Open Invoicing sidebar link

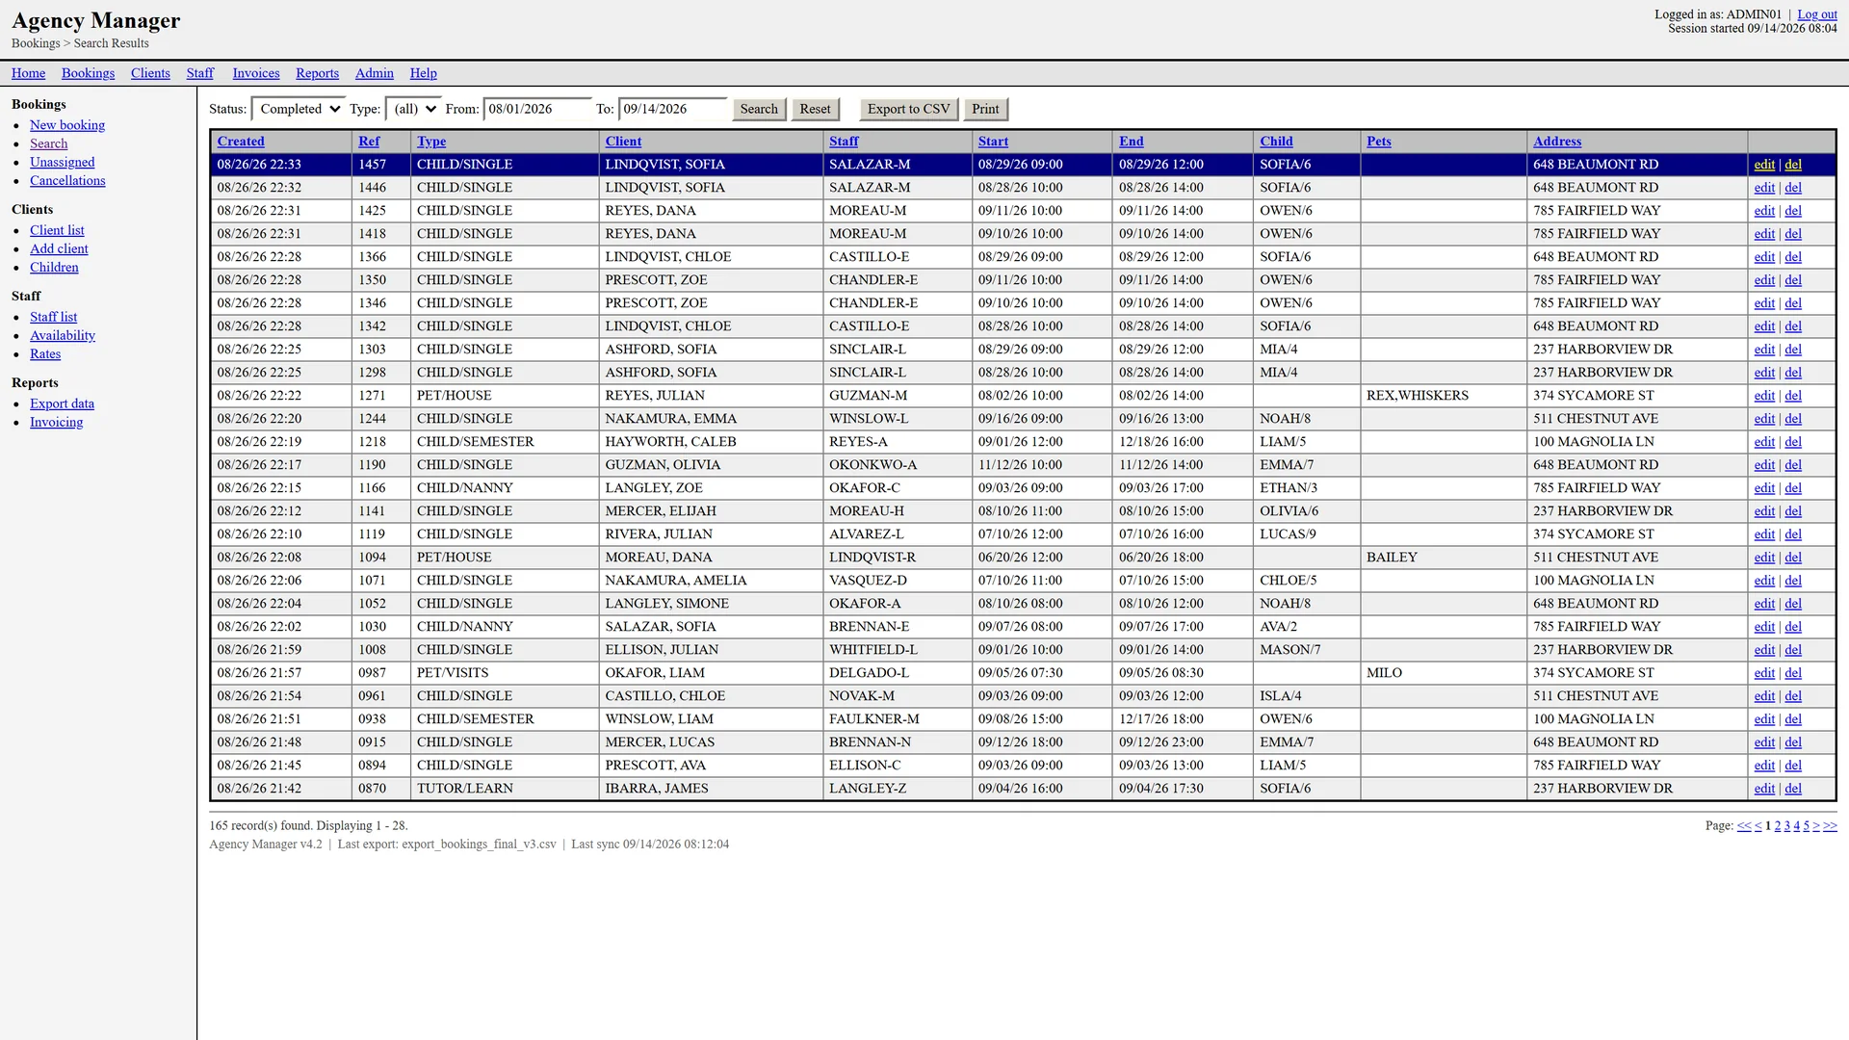tap(56, 422)
